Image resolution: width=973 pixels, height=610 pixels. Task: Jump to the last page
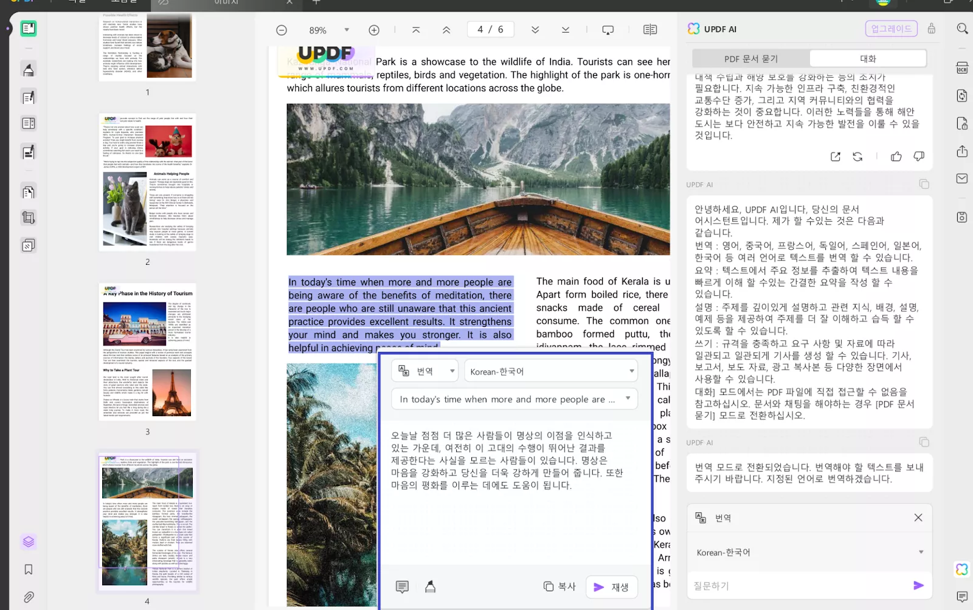click(566, 30)
